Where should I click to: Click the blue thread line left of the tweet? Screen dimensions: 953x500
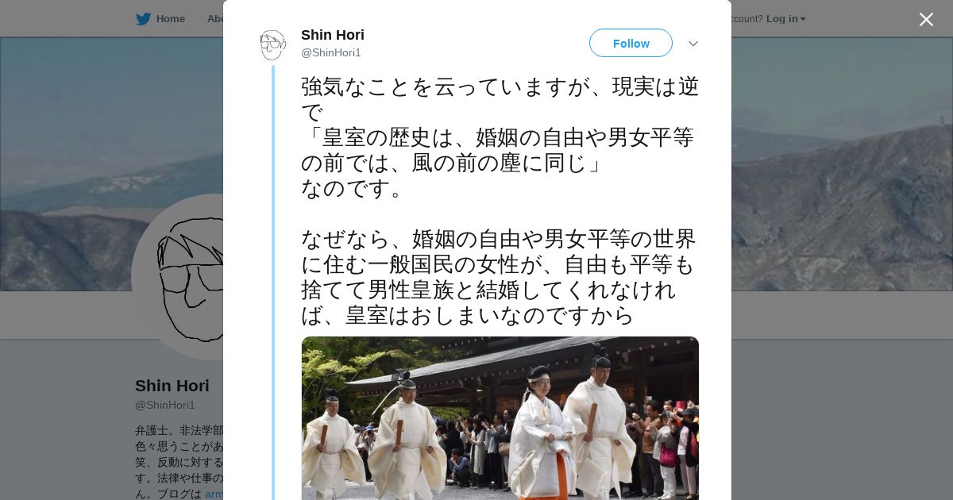273,283
